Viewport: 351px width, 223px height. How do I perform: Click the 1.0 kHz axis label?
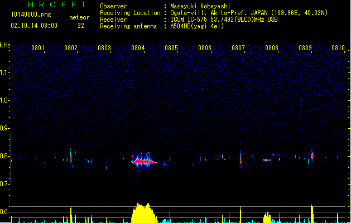pyautogui.click(x=4, y=100)
